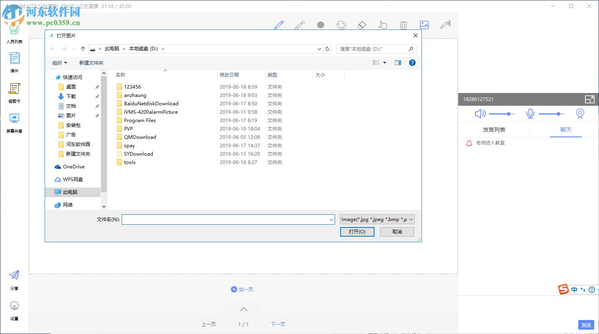Select 桌面 in the navigation pane
Image resolution: width=599 pixels, height=334 pixels.
click(71, 87)
